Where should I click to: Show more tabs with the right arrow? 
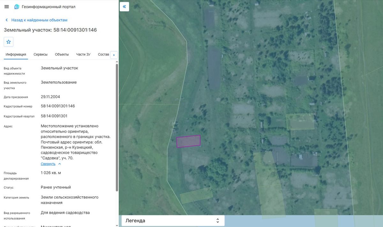coord(114,55)
